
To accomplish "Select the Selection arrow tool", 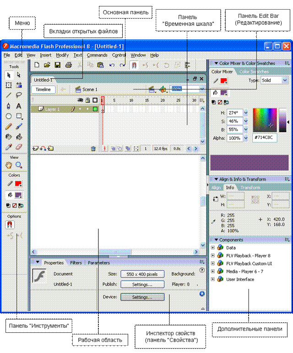I will (9, 75).
